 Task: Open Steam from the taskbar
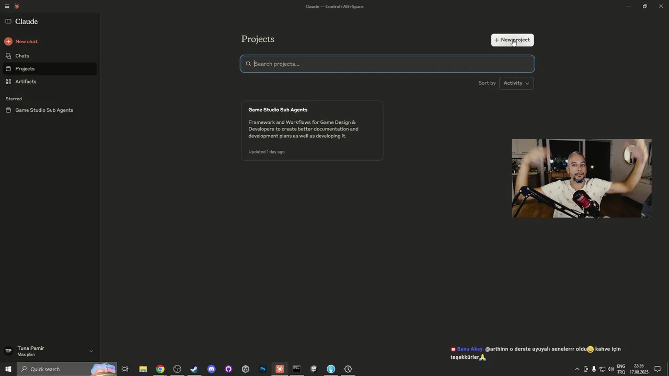194,369
